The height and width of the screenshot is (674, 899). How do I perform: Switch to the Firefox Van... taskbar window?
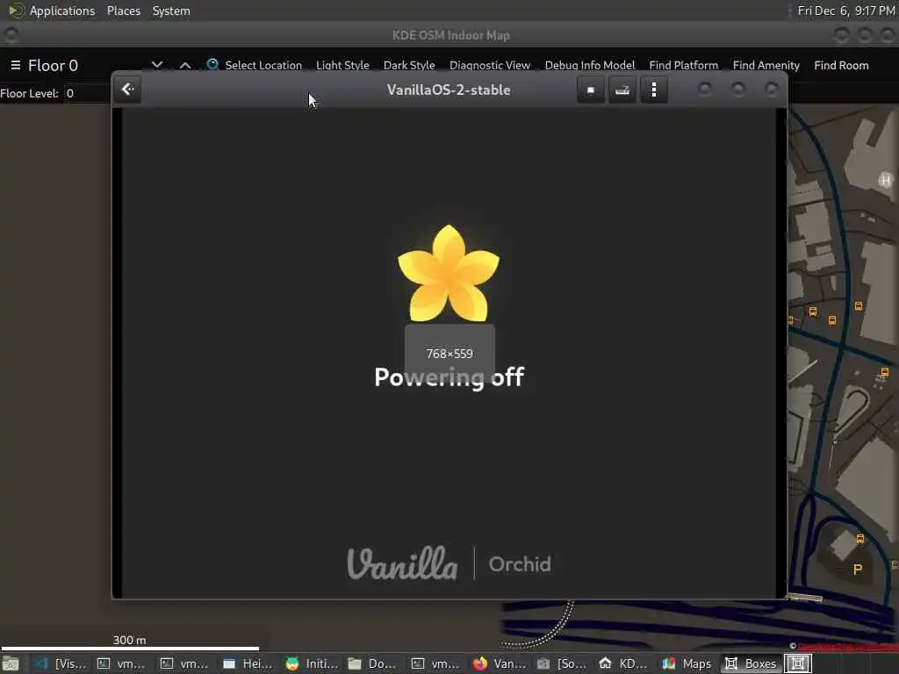500,663
